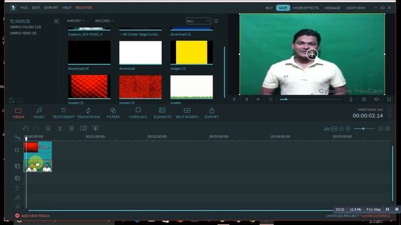Switch to the TRANSITIONS tab

88,113
